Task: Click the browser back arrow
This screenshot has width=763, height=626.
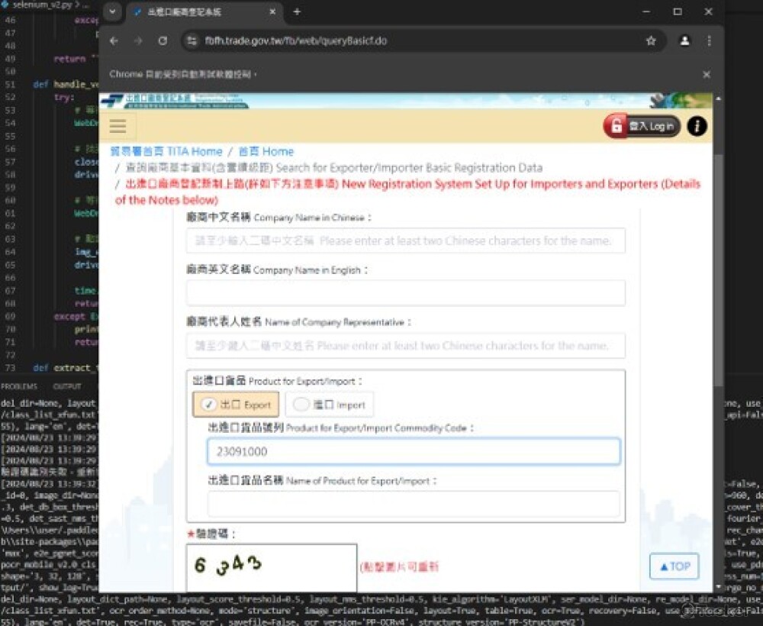Action: tap(114, 41)
